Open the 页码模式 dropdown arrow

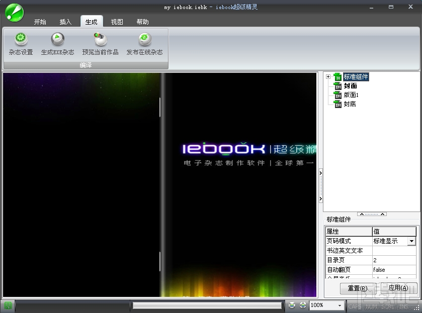coord(411,241)
